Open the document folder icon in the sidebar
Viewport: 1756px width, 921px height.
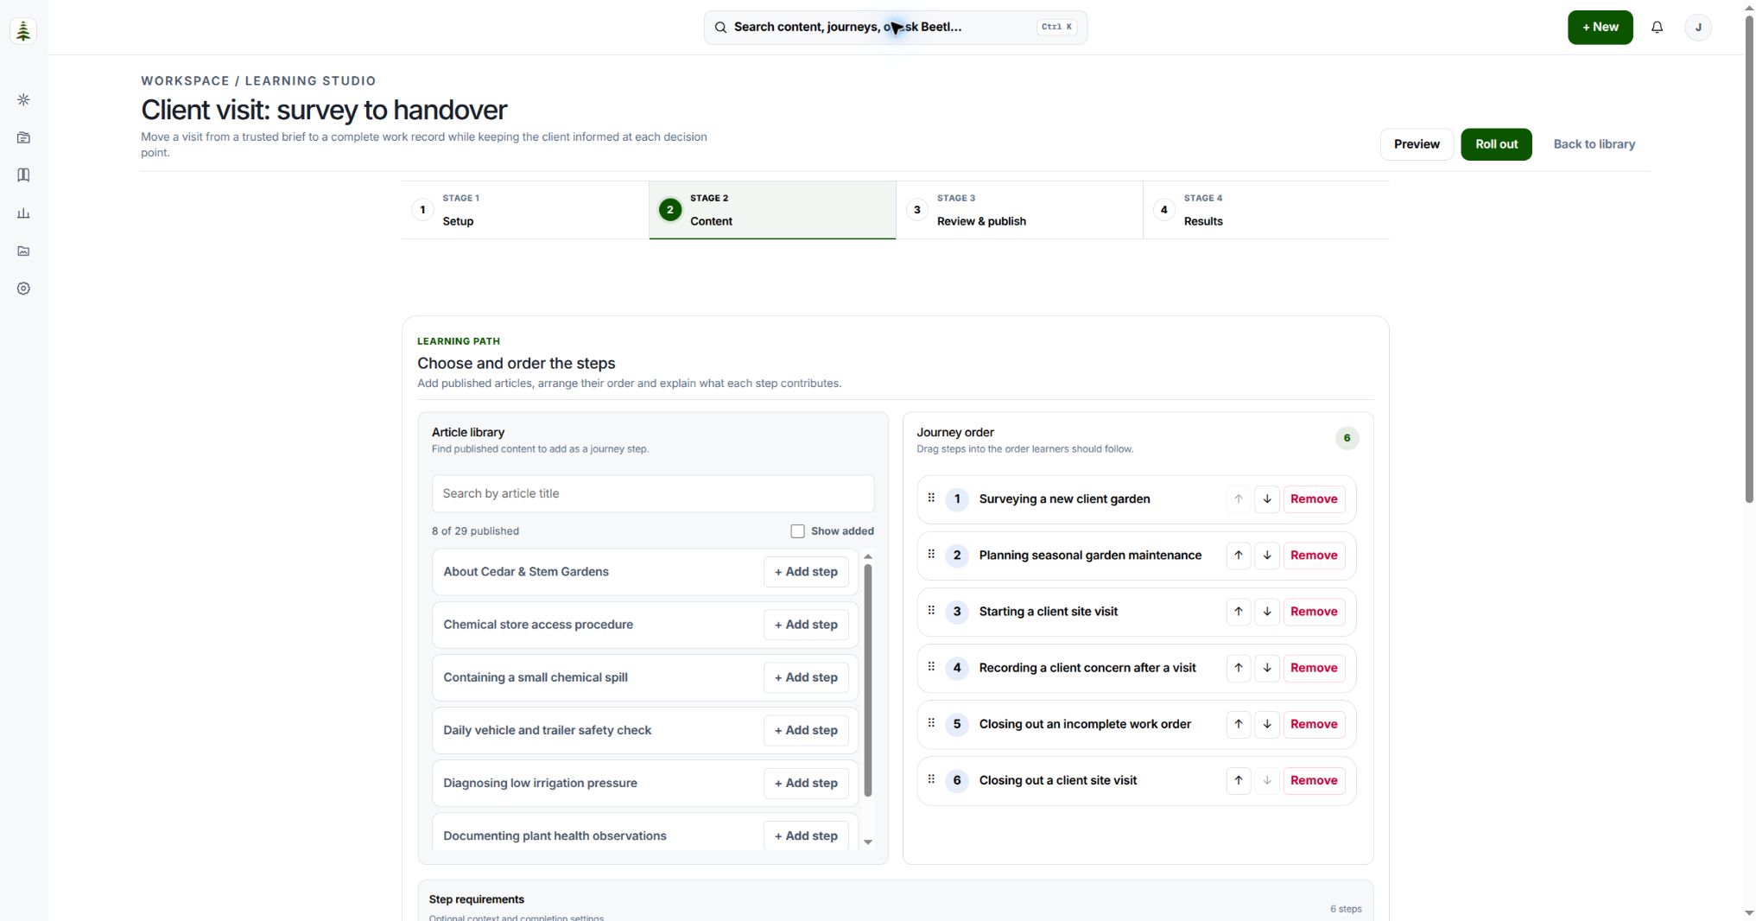tap(23, 137)
